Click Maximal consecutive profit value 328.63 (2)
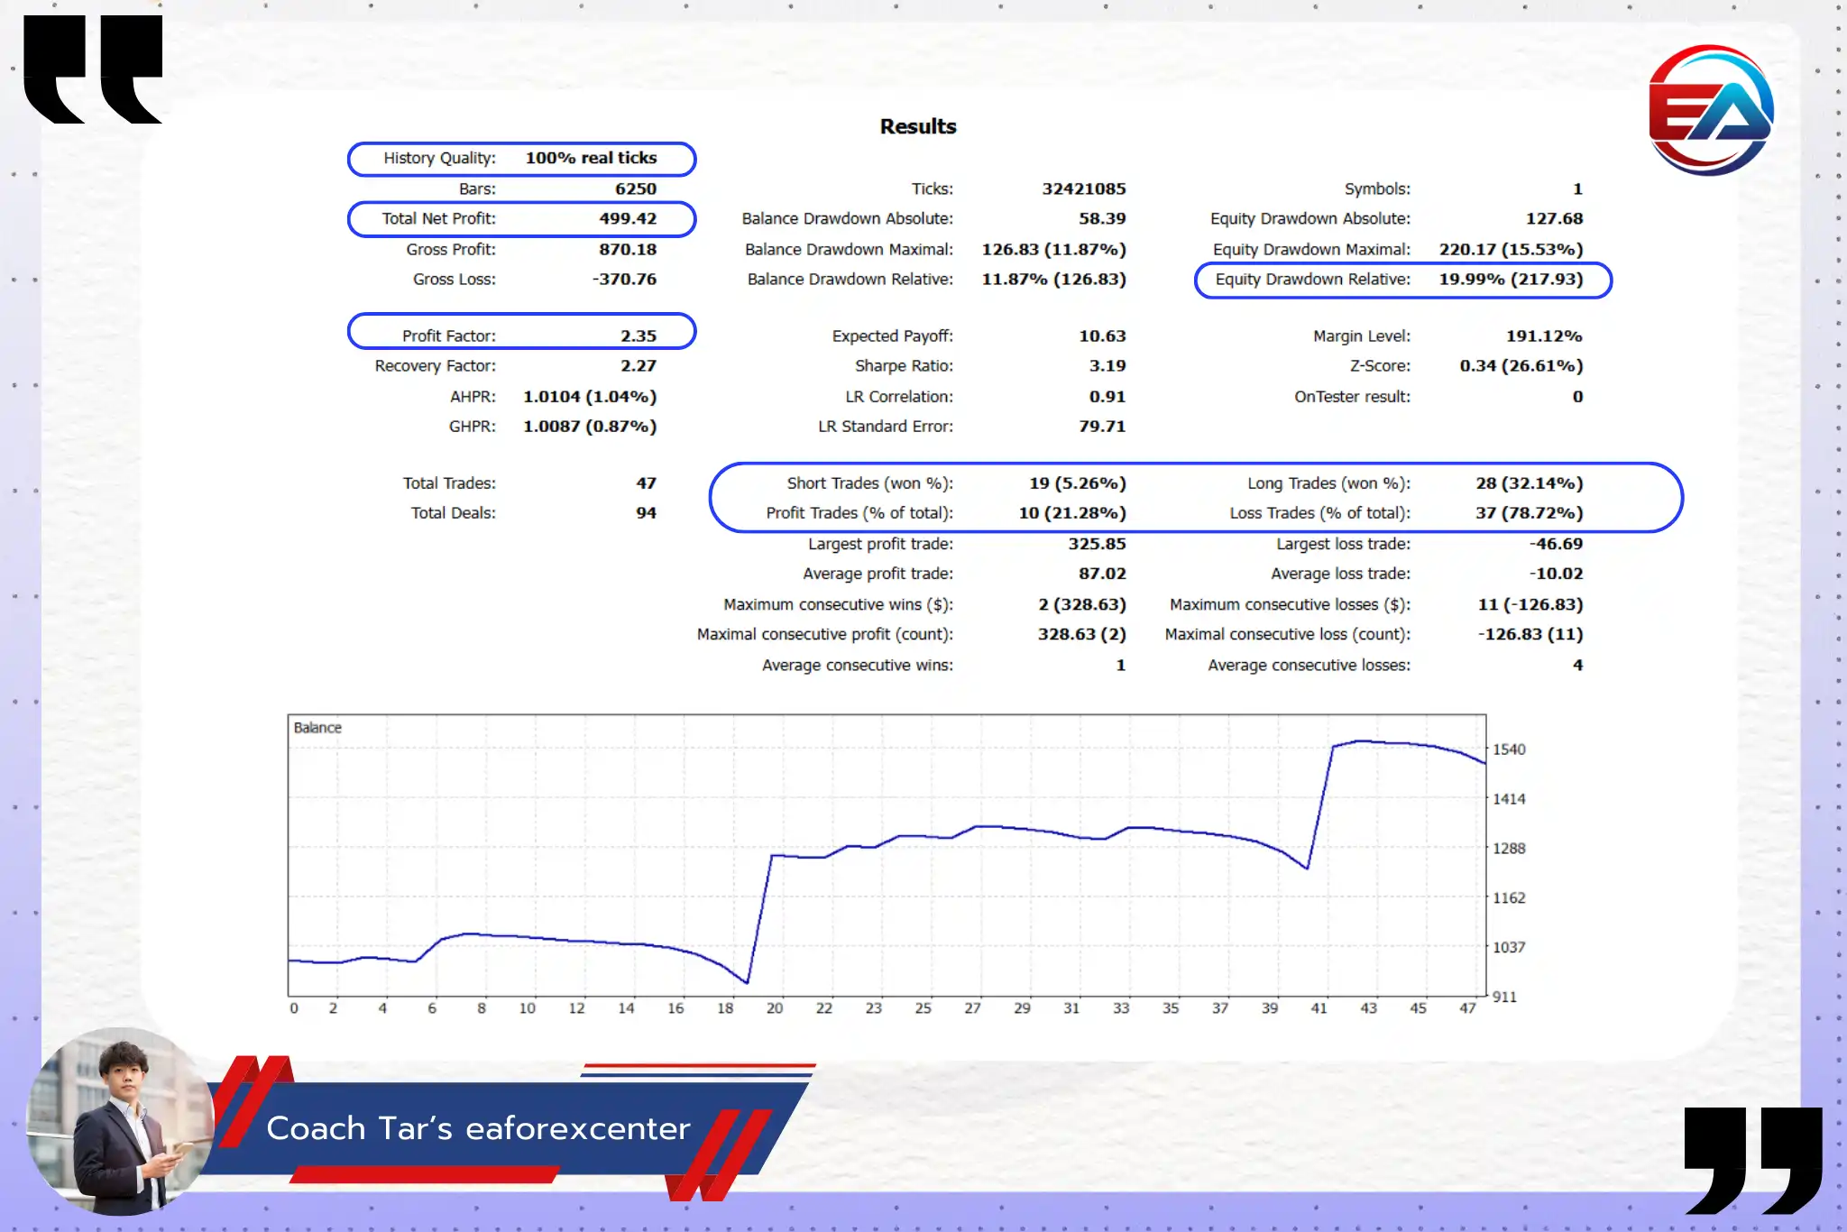The height and width of the screenshot is (1232, 1847). point(1082,634)
